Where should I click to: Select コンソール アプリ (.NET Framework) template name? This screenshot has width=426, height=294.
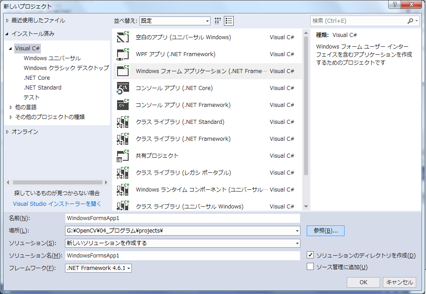click(183, 105)
